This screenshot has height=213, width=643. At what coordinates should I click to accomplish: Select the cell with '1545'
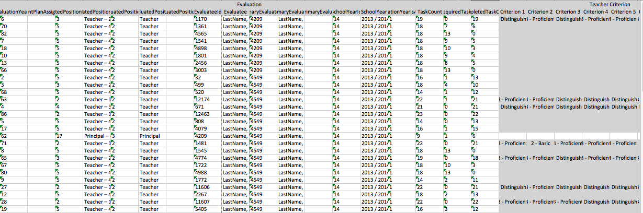[208, 150]
